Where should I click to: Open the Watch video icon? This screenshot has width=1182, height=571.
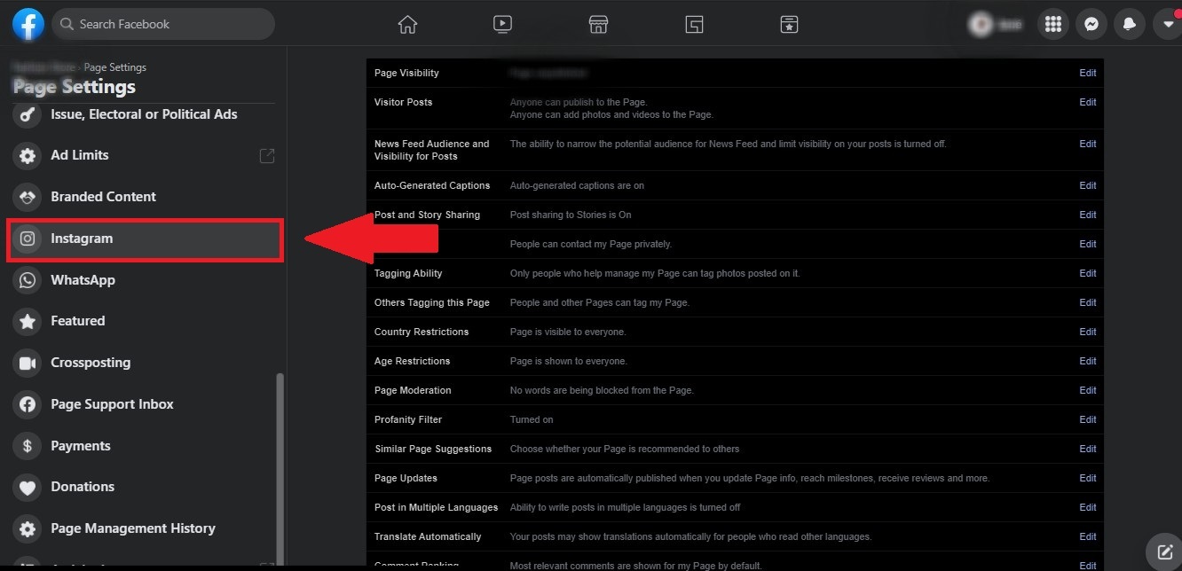click(x=502, y=25)
